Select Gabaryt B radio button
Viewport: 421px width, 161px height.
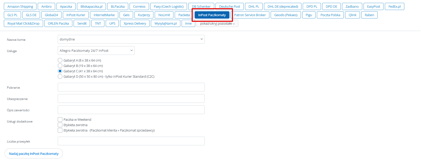pyautogui.click(x=60, y=66)
